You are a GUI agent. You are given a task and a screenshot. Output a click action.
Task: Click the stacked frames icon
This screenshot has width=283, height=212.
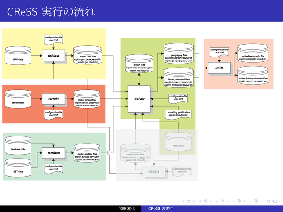[x=205, y=201]
